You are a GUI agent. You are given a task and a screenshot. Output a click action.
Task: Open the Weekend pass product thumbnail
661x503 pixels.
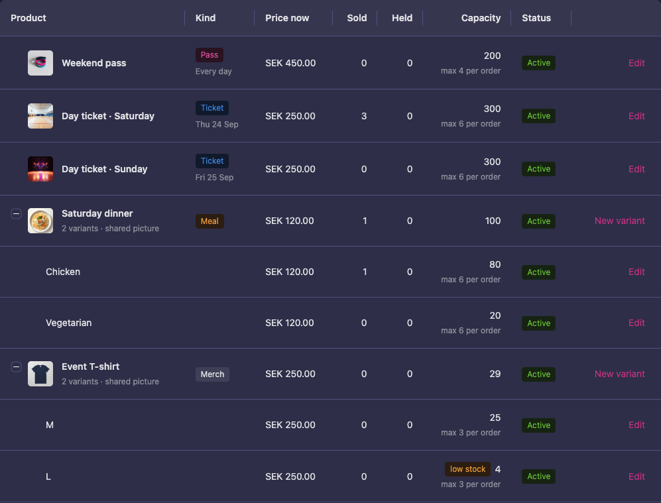point(40,63)
